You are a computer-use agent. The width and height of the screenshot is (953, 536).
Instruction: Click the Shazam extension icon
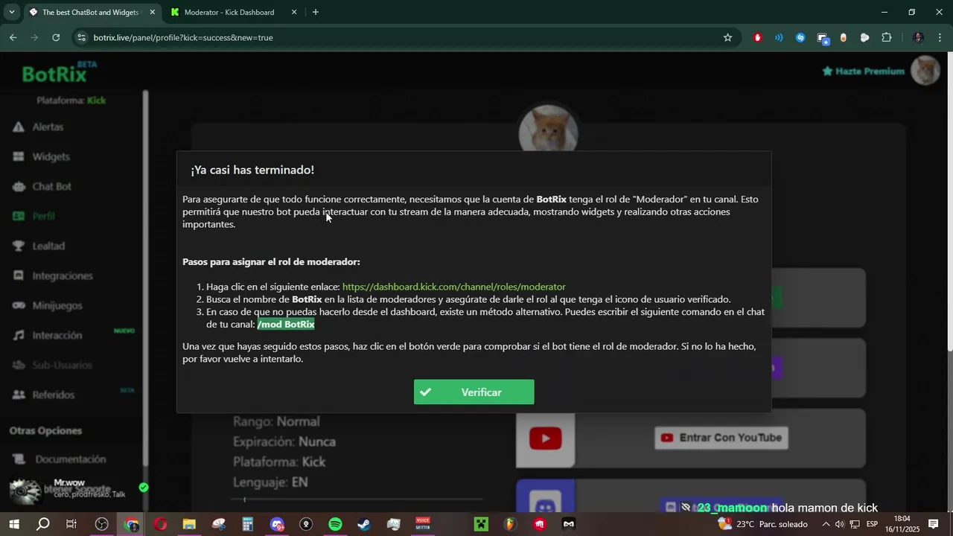pyautogui.click(x=800, y=37)
